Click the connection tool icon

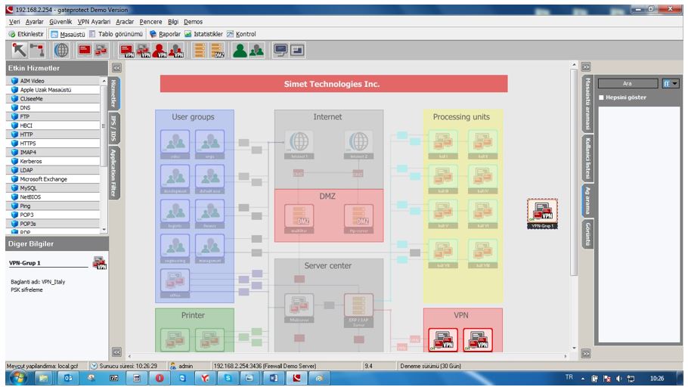pos(37,51)
